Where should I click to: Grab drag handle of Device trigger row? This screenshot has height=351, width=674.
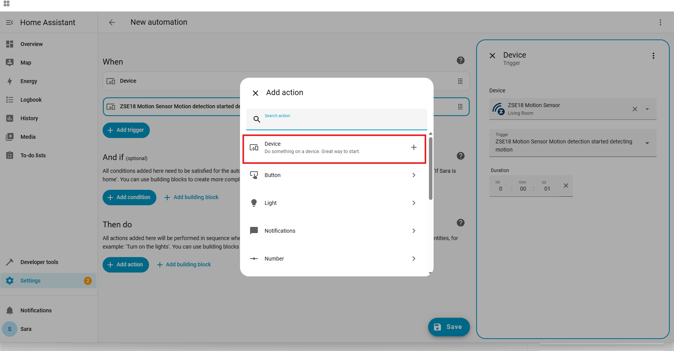[x=460, y=81]
